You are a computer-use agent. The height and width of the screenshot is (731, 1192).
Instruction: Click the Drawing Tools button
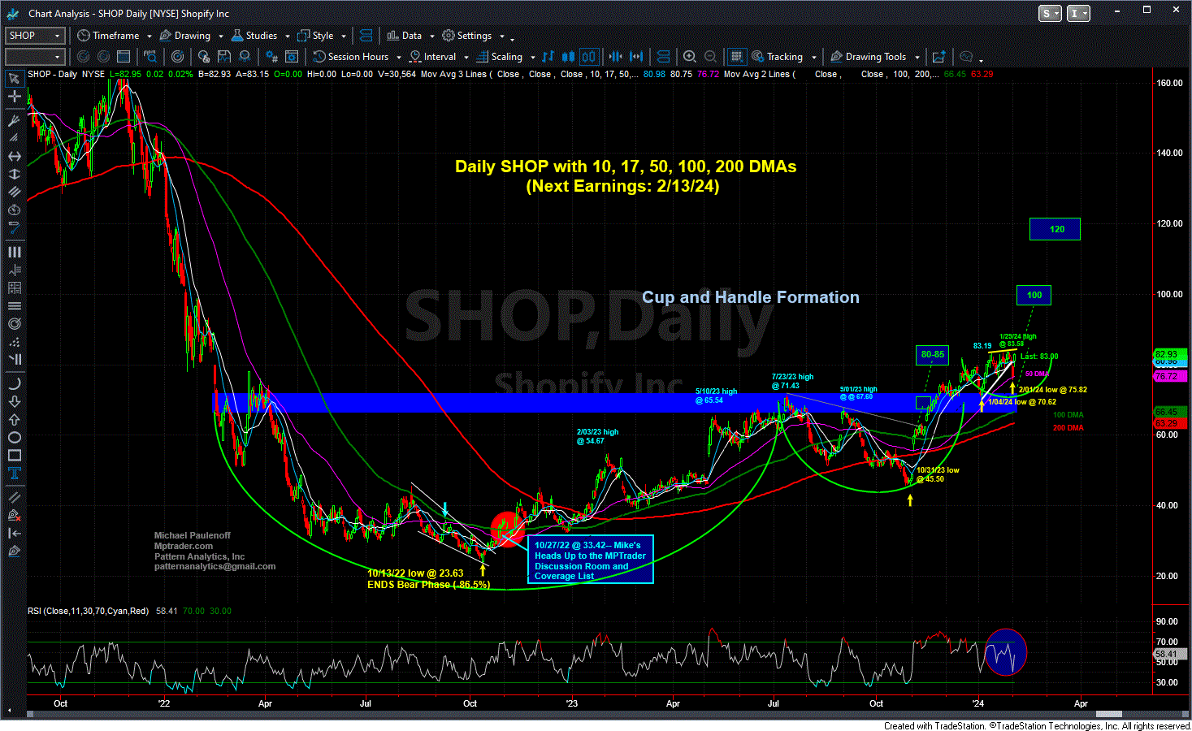(869, 57)
